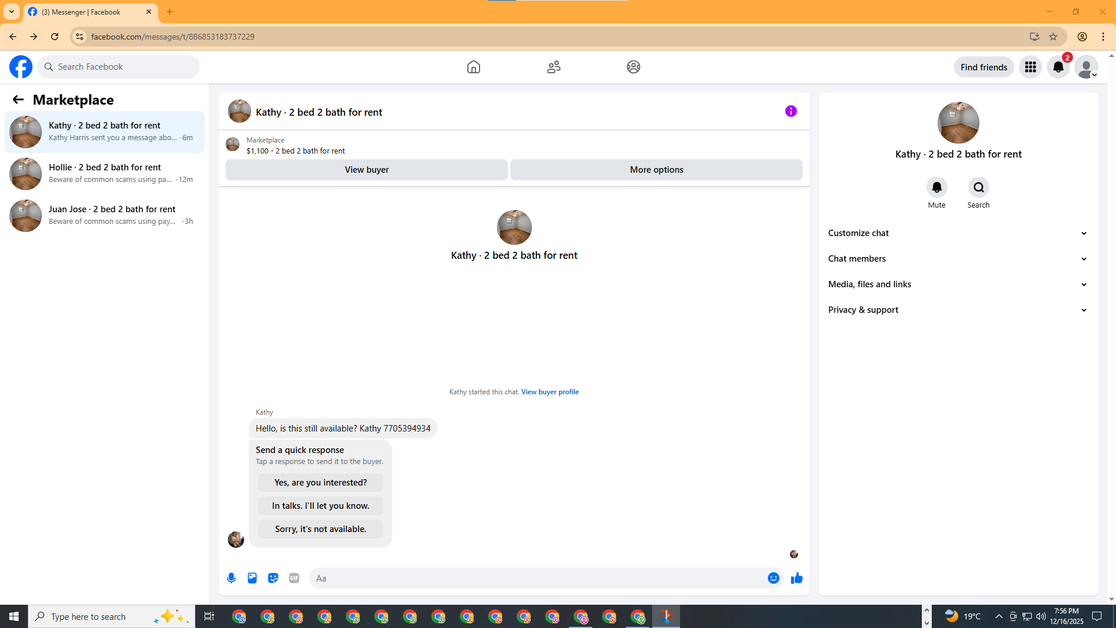The image size is (1116, 628).
Task: Reload the page with the refresh icon
Action: [55, 37]
